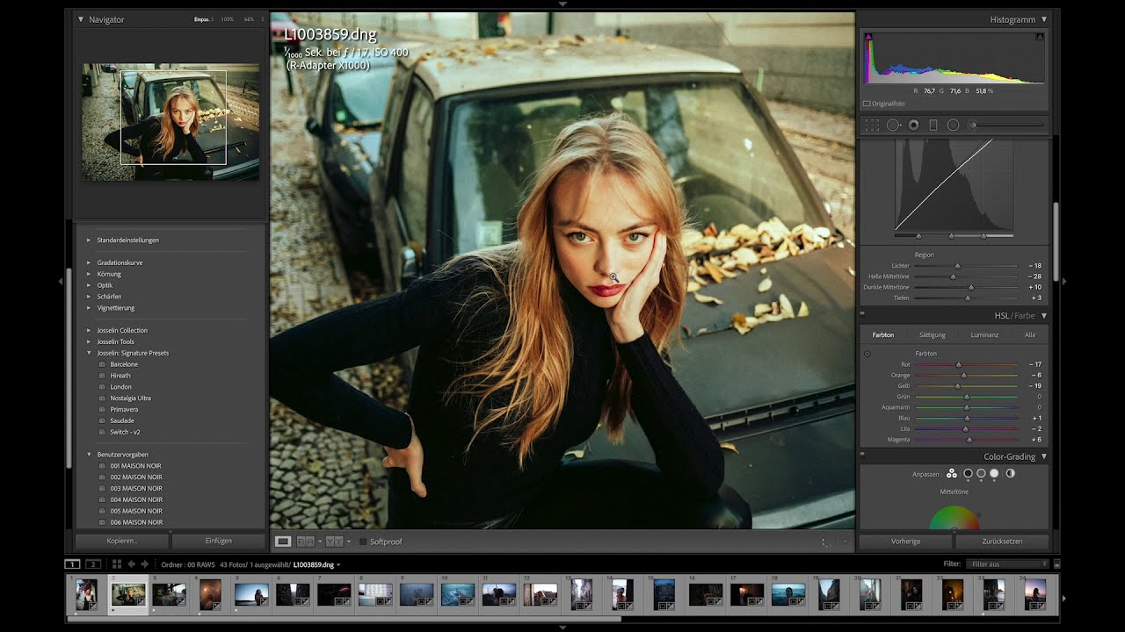Switch to before/after R|A view
Viewport: 1125px width, 632px height.
pos(305,542)
